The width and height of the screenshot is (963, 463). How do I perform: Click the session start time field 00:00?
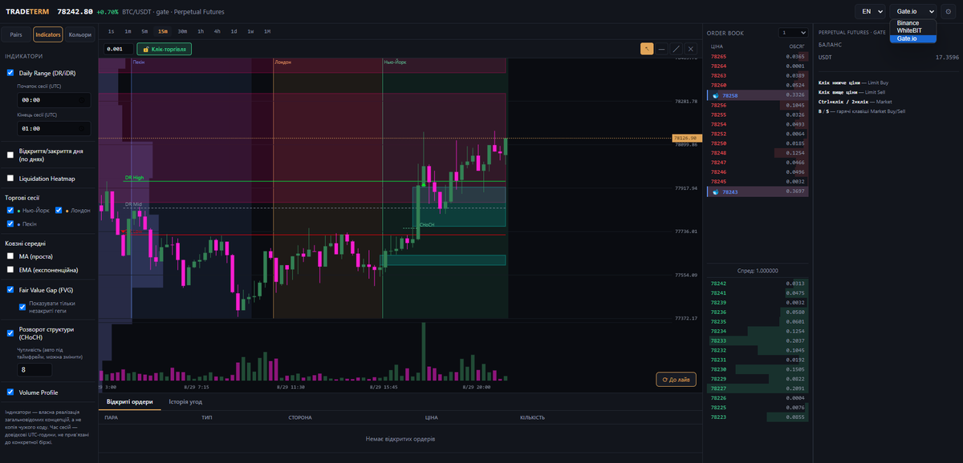(54, 100)
